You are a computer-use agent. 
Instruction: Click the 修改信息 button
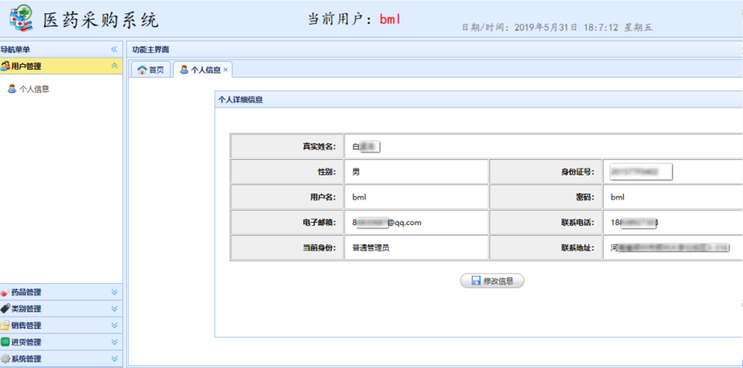pos(492,281)
